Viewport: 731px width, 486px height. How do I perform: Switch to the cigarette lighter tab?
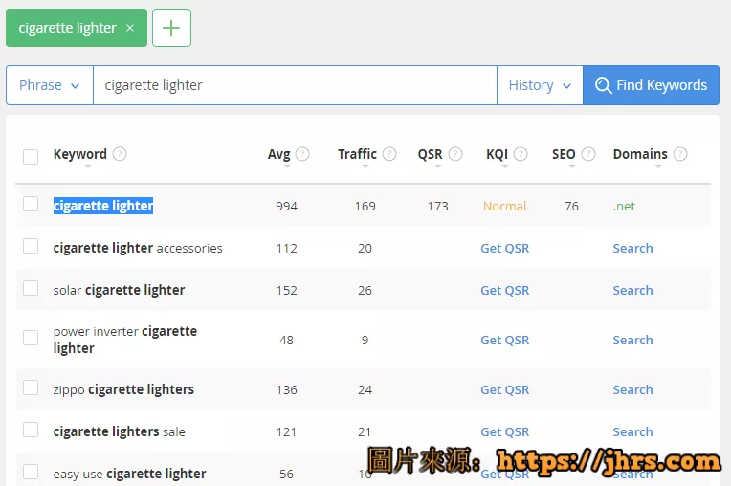67,28
